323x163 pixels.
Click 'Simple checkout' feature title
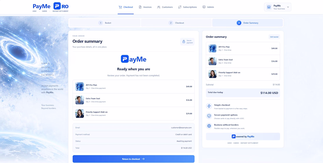[222, 105]
